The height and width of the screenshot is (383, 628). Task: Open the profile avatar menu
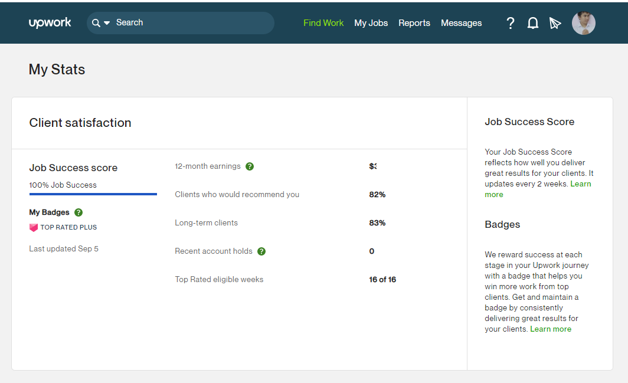point(584,23)
